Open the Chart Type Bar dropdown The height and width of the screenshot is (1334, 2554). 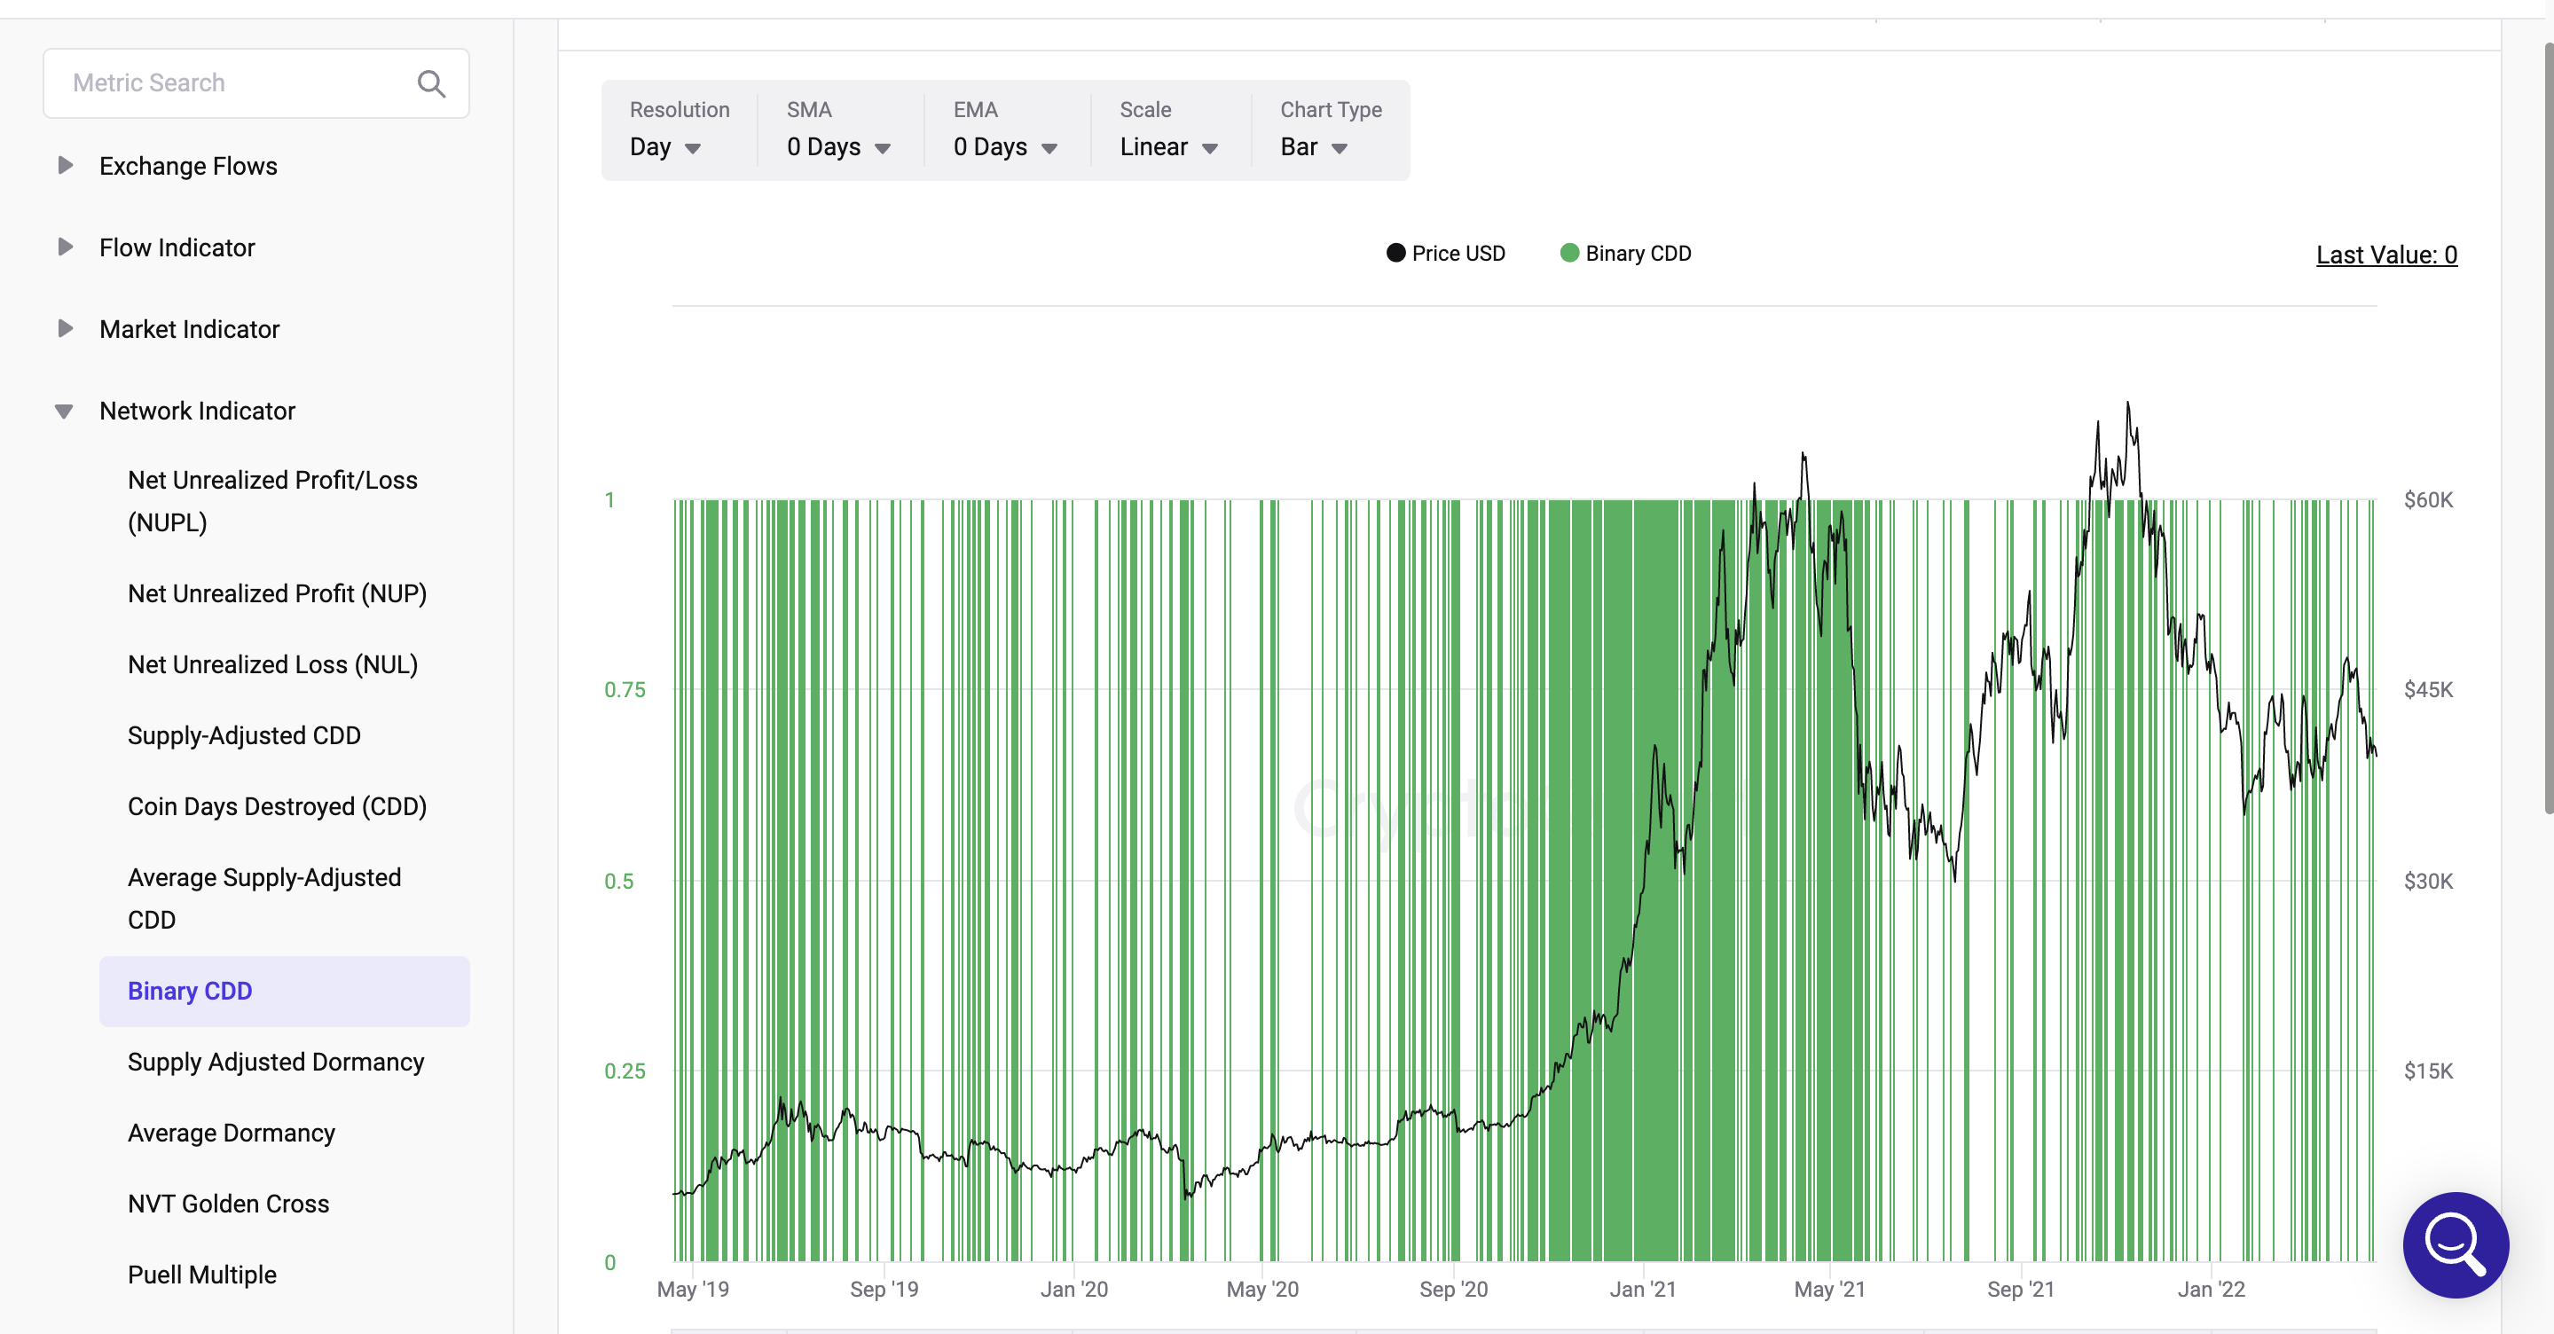click(1314, 146)
